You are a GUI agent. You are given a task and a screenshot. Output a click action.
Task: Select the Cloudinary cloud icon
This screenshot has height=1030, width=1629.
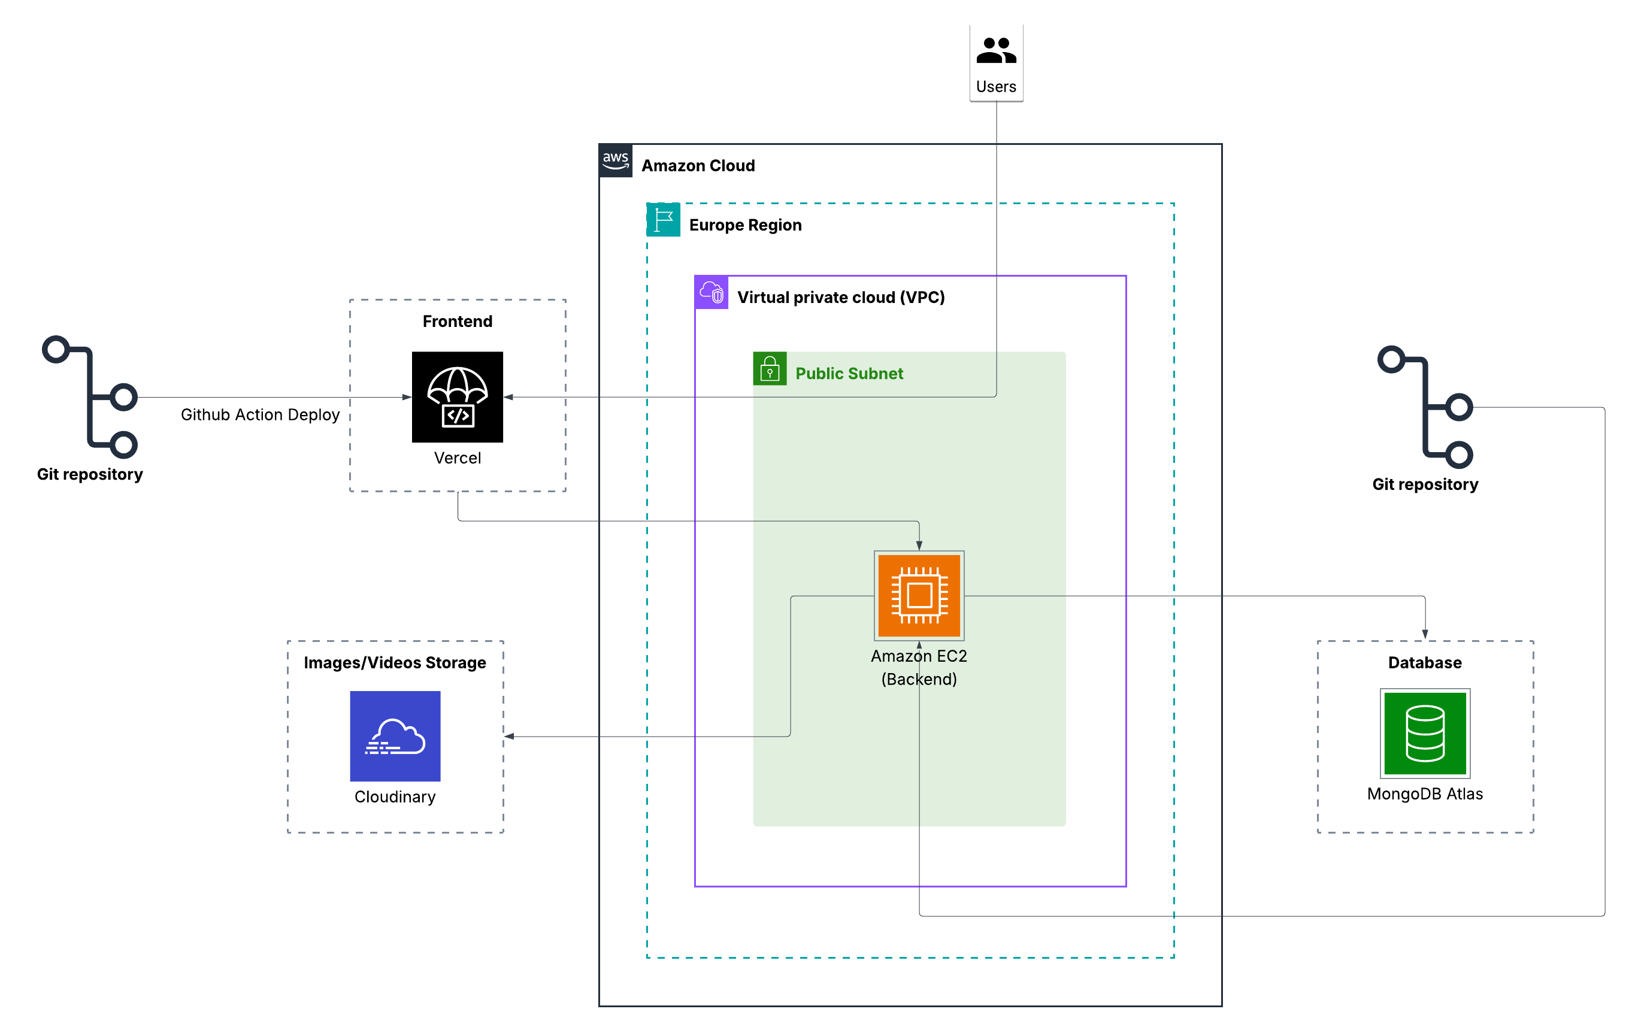[x=395, y=736]
